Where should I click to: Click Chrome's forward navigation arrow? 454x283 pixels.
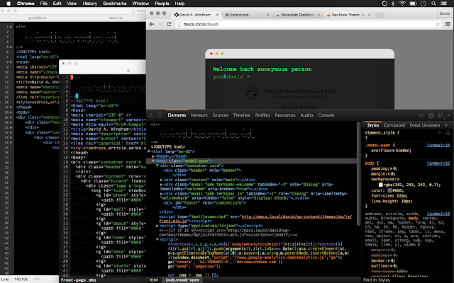tap(160, 24)
